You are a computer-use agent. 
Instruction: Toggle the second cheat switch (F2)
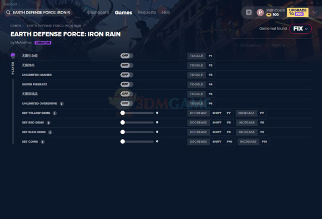tap(127, 65)
